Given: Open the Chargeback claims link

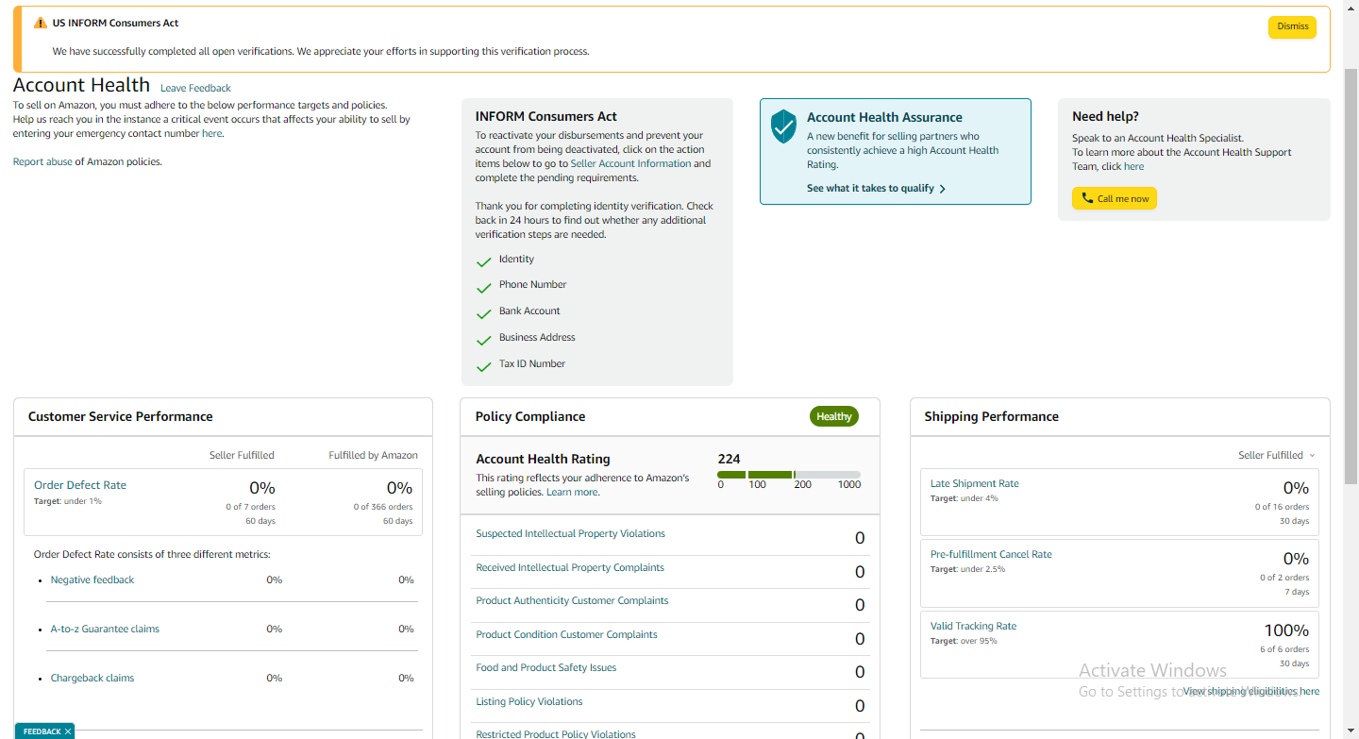Looking at the screenshot, I should 92,678.
